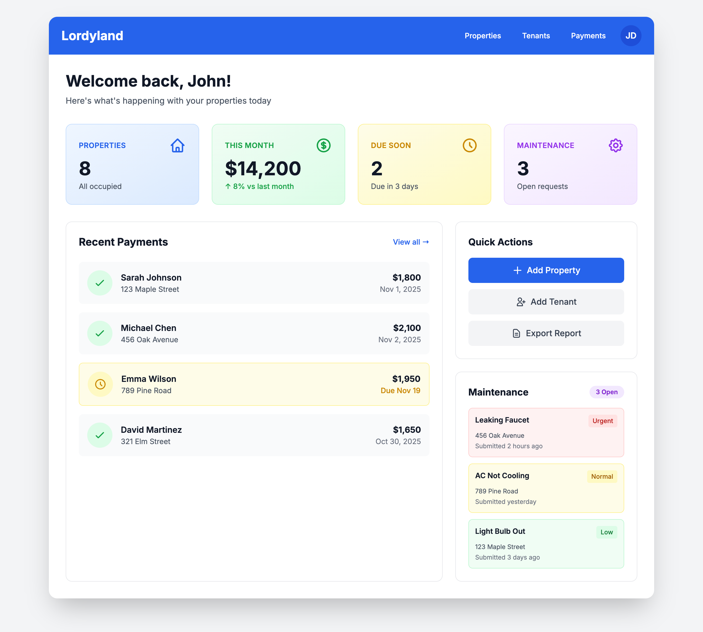Click the Export Report button
The height and width of the screenshot is (632, 703).
(546, 333)
